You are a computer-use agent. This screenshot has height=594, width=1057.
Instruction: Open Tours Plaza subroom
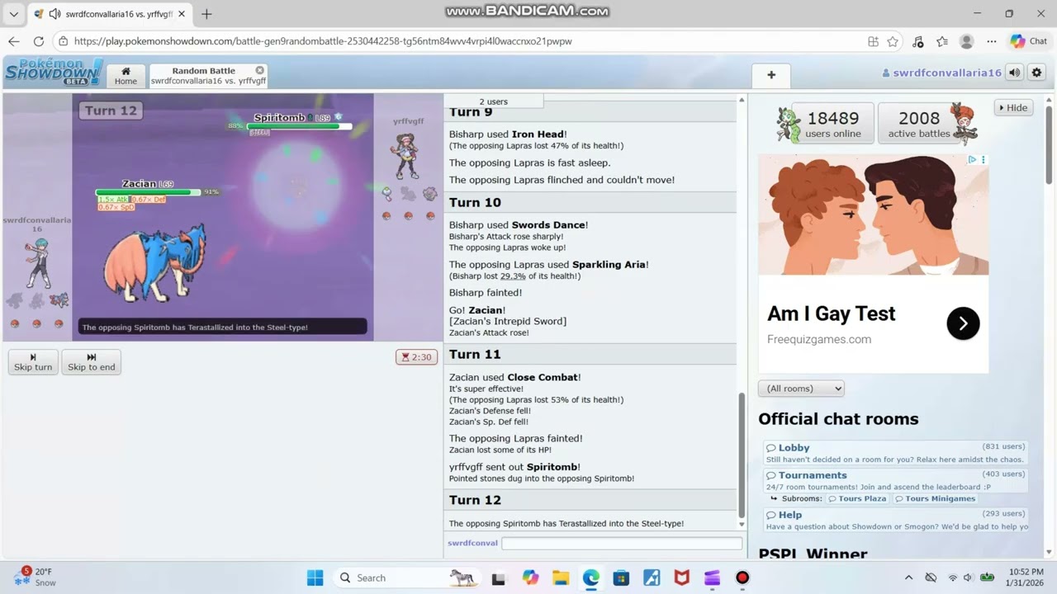pyautogui.click(x=857, y=498)
